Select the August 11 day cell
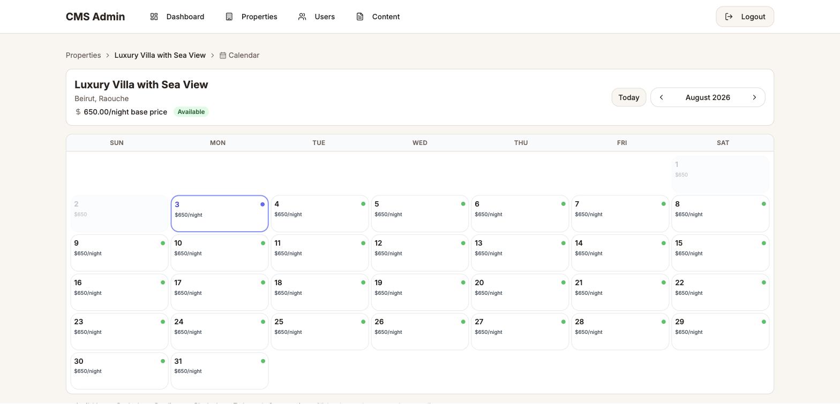Screen dimensions: 840x404 pyautogui.click(x=320, y=253)
